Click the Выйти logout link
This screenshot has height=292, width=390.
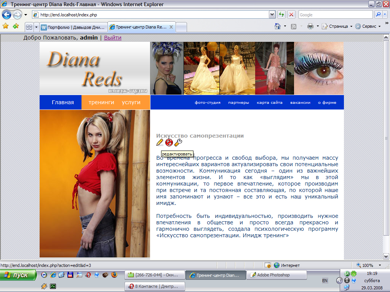tap(113, 38)
